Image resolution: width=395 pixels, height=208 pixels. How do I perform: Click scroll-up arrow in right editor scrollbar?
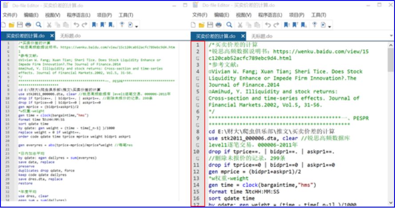coord(391,45)
